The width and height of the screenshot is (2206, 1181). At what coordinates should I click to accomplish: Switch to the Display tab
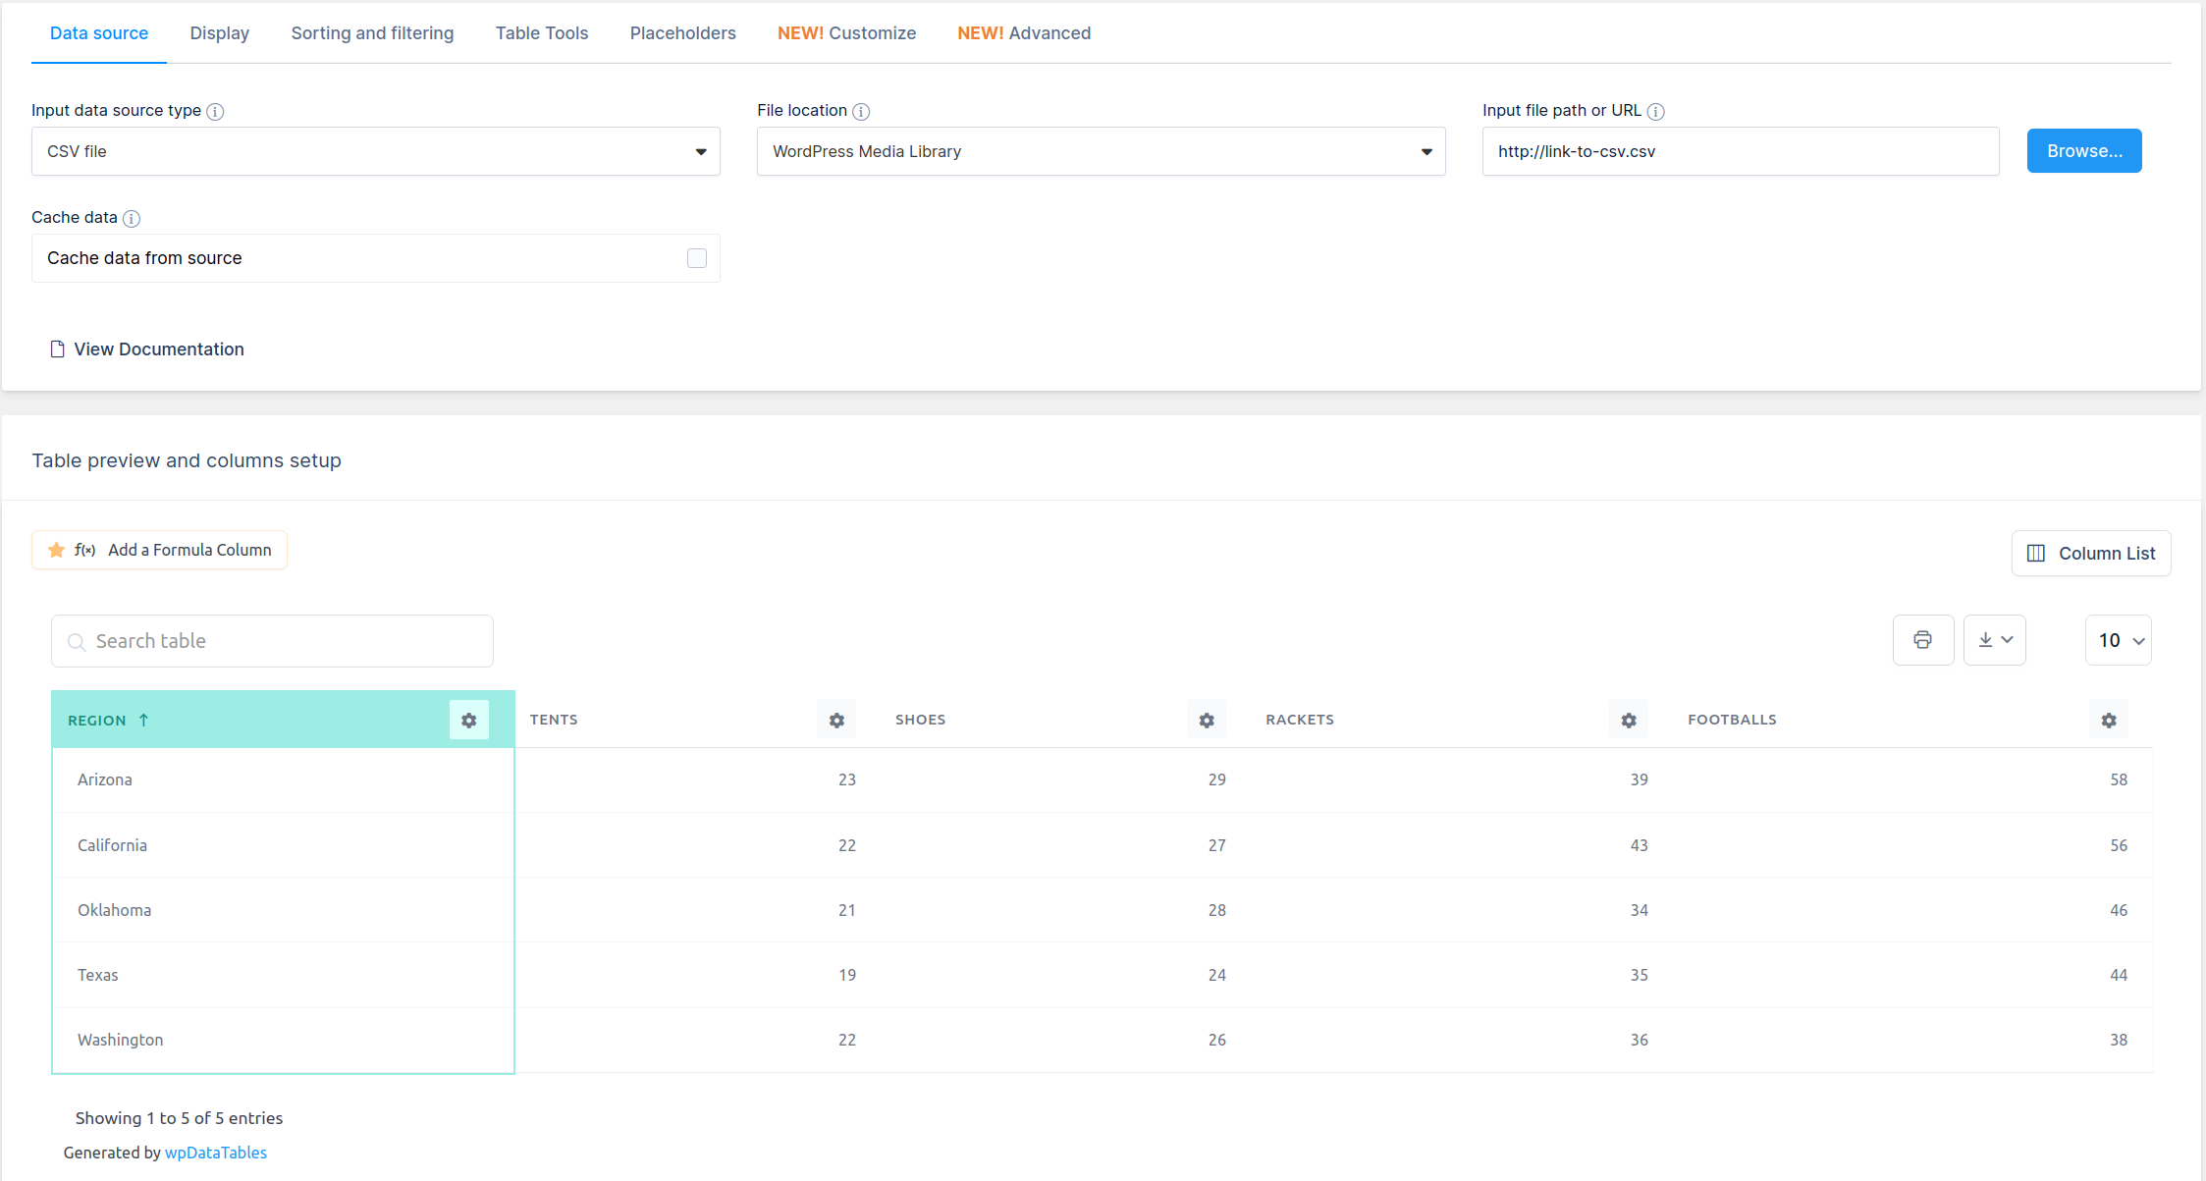220,33
